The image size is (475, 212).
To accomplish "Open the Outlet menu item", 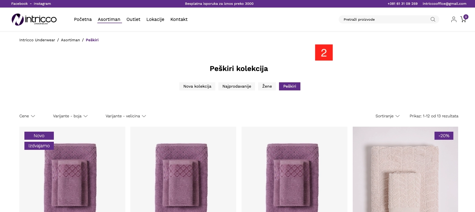I will pyautogui.click(x=133, y=19).
